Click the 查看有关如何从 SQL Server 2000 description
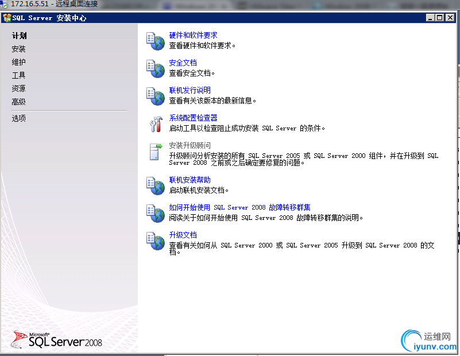The image size is (460, 356). (x=301, y=249)
